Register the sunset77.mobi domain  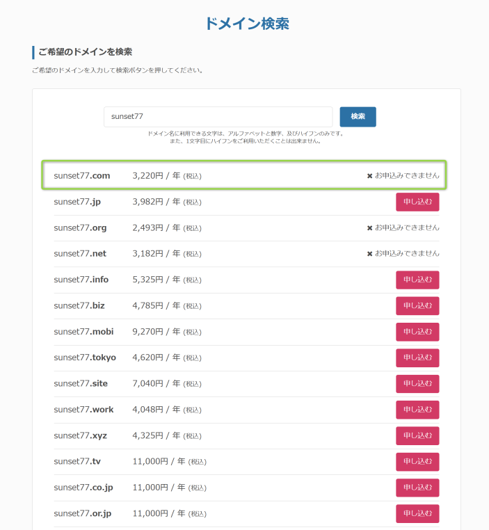click(417, 332)
